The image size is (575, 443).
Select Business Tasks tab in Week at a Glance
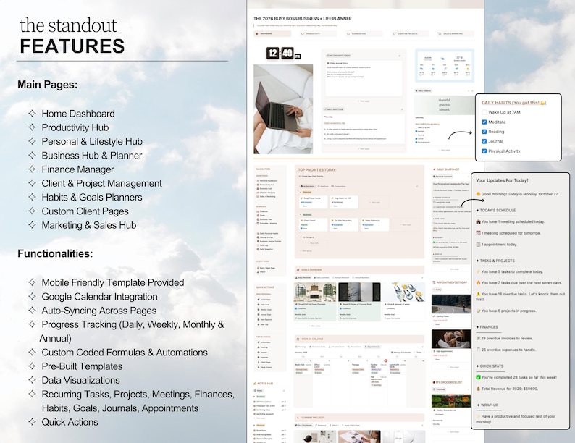point(318,347)
